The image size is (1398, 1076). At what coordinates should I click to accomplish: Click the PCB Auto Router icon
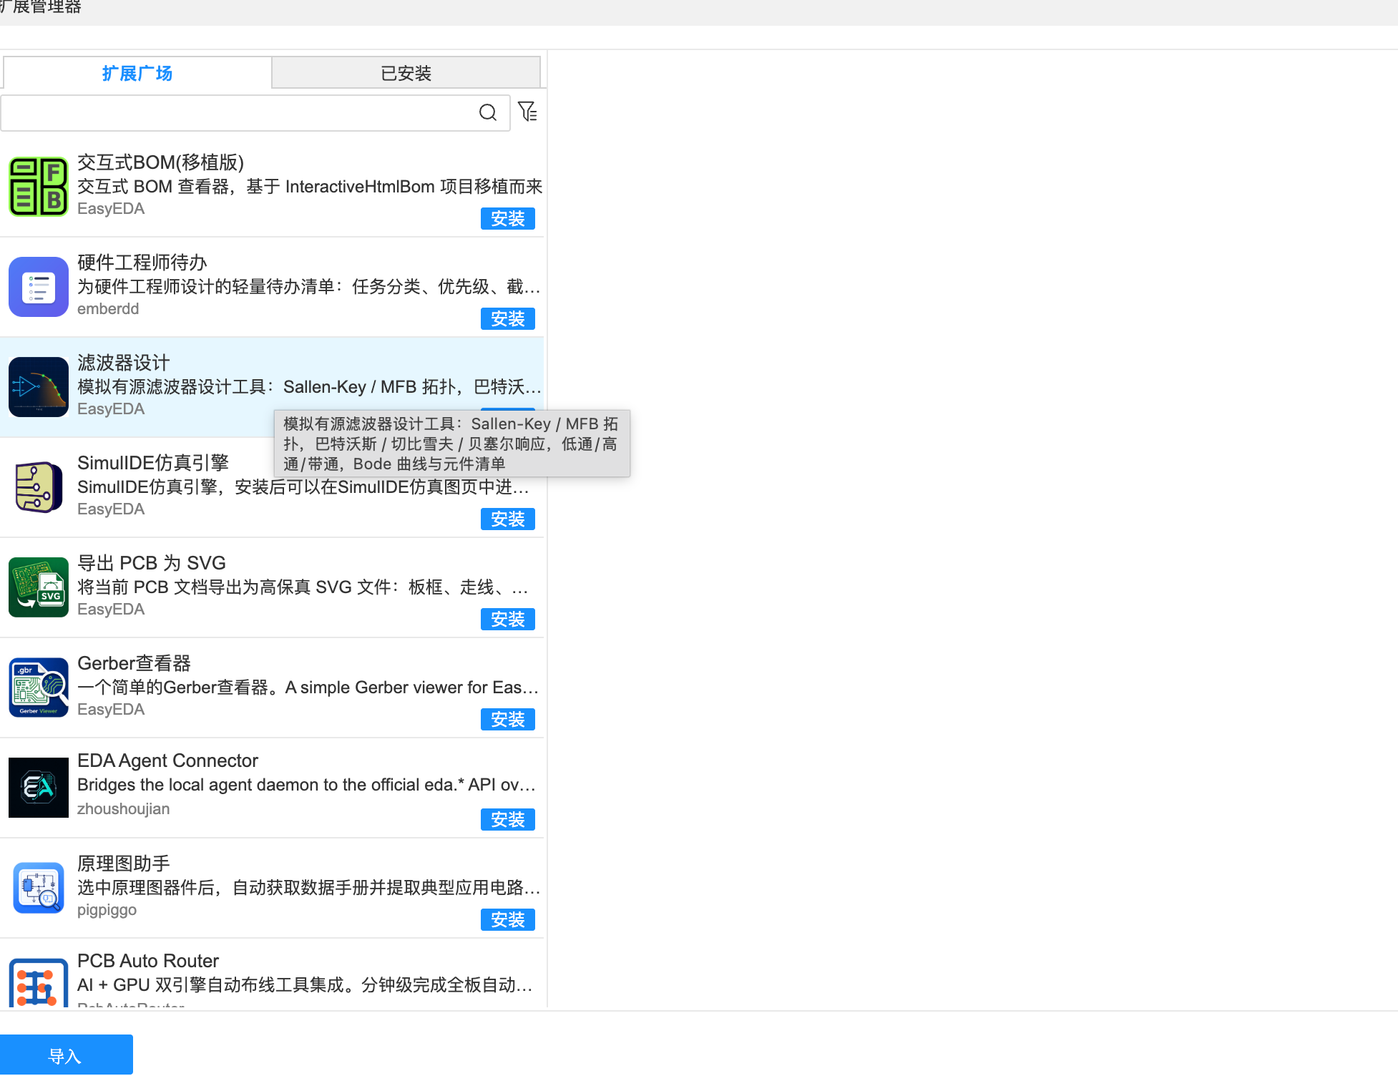(39, 982)
